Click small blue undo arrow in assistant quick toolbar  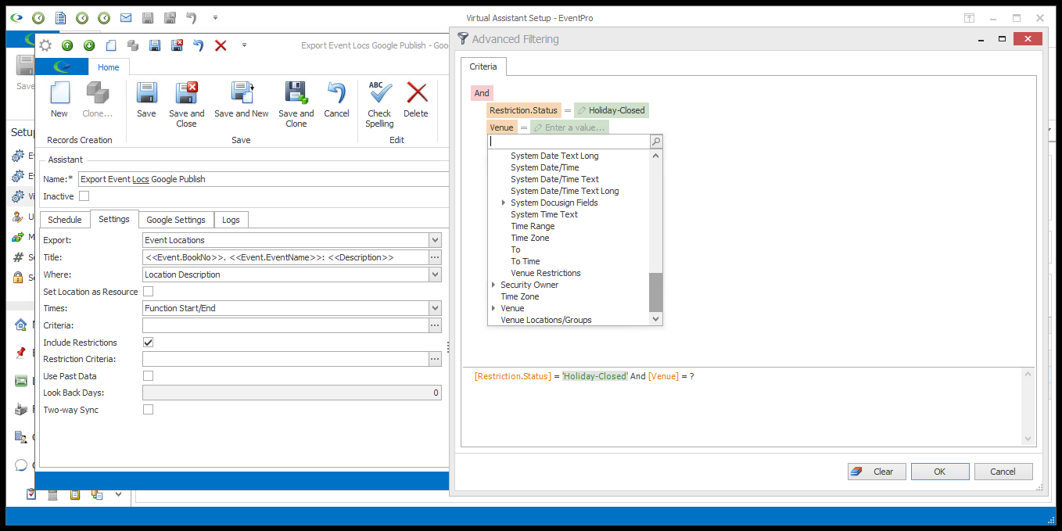[x=199, y=45]
